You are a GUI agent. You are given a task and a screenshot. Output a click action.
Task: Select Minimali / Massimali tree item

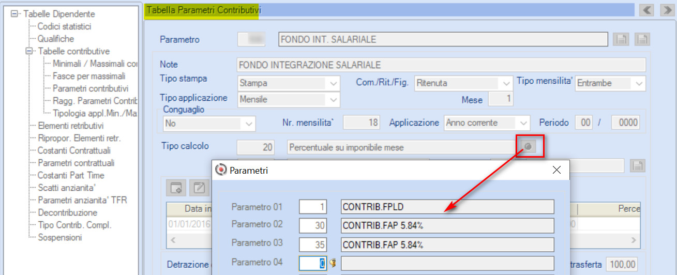95,64
